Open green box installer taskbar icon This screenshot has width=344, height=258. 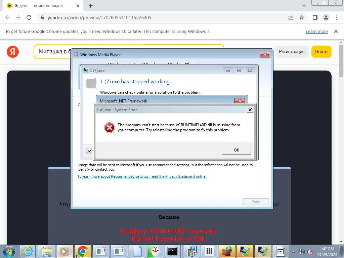click(155, 251)
